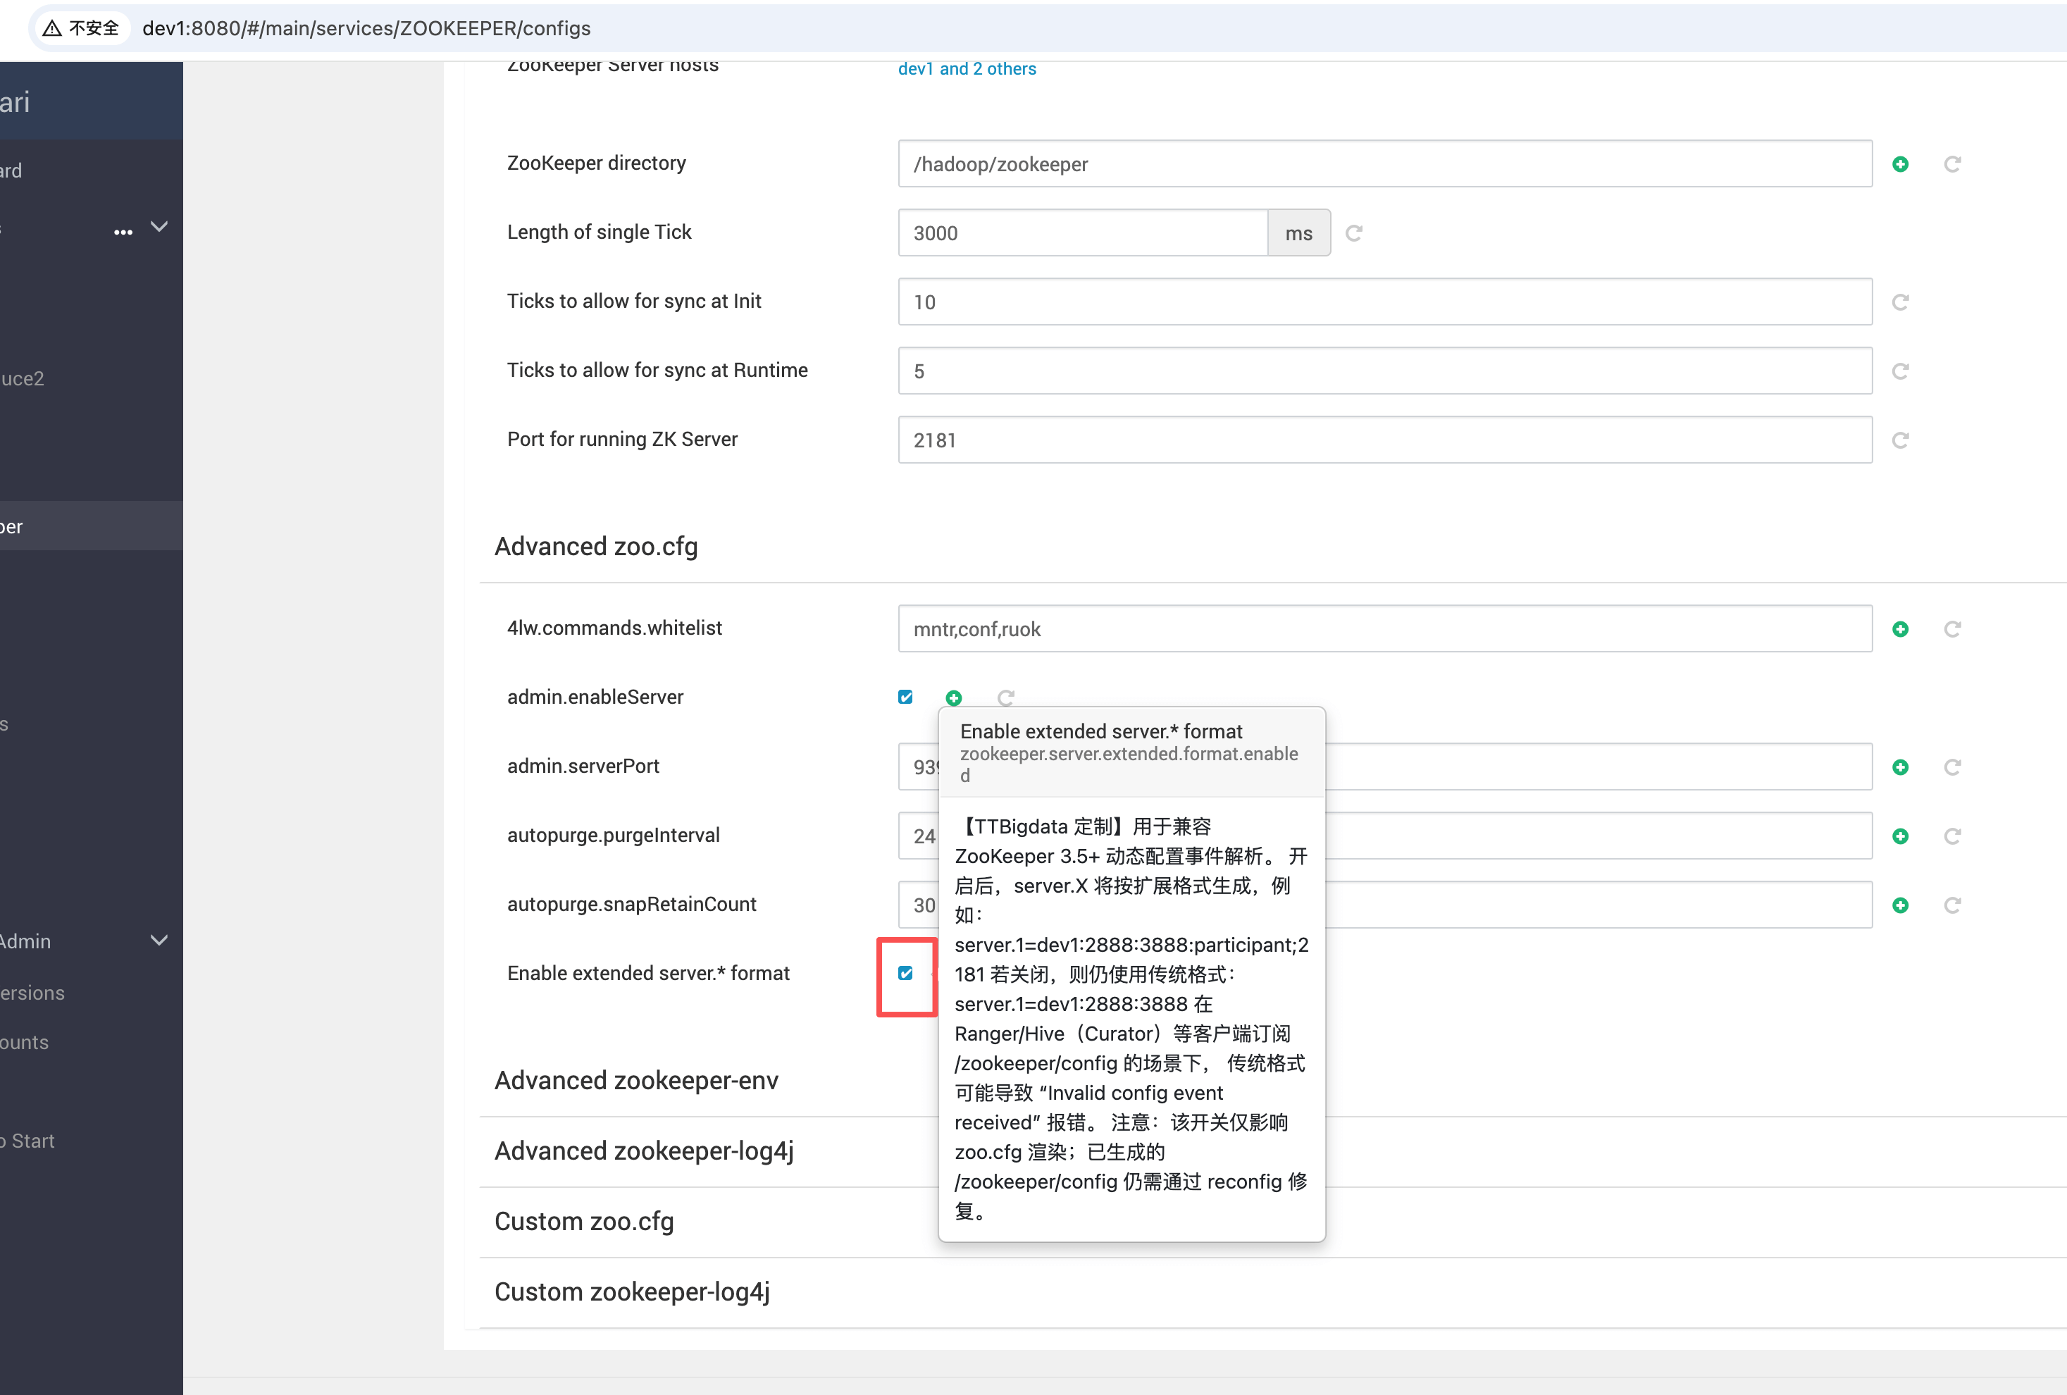The image size is (2067, 1395).
Task: Click the browser address bar URL
Action: coord(366,28)
